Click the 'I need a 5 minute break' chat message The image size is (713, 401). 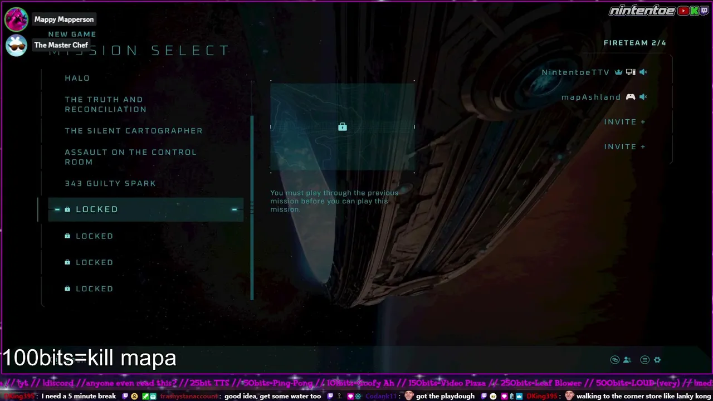pos(79,397)
